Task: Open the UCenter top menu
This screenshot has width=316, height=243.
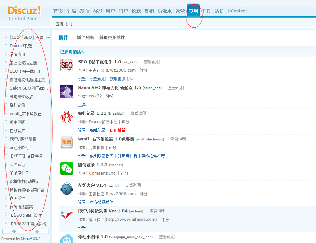Action: [236, 11]
